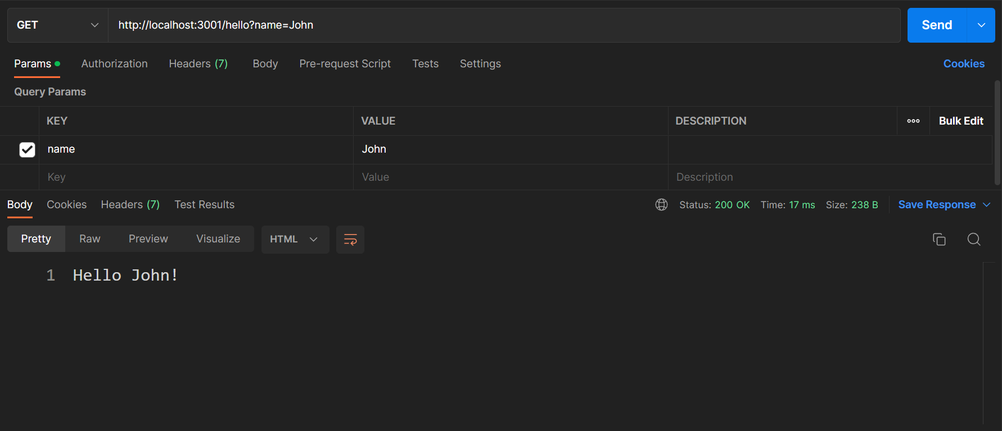This screenshot has height=431, width=1002.
Task: Click line number 1 in response
Action: pyautogui.click(x=51, y=276)
